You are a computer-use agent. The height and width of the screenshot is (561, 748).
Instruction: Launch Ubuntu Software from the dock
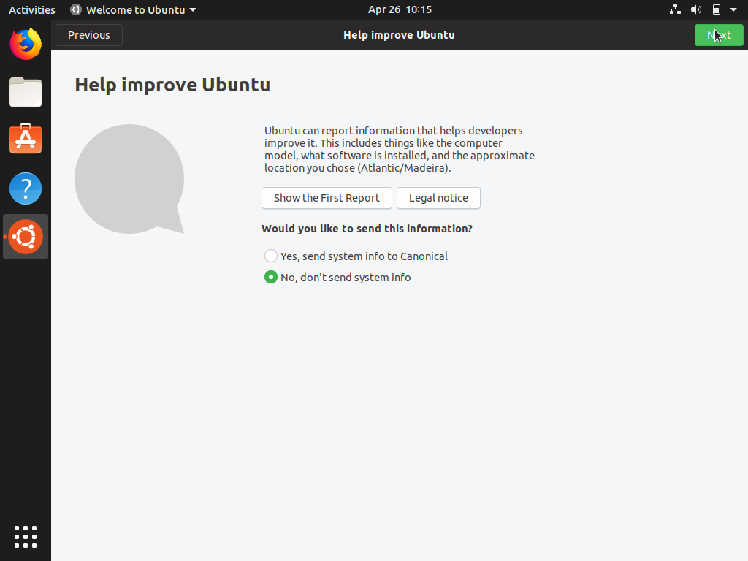pos(26,140)
